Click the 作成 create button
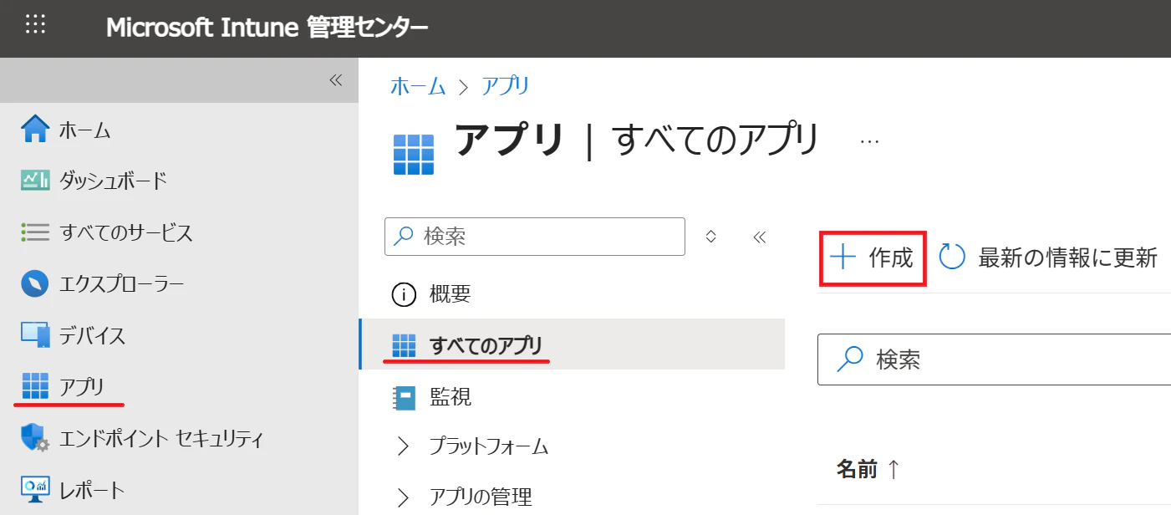Image resolution: width=1171 pixels, height=515 pixels. pyautogui.click(x=872, y=258)
